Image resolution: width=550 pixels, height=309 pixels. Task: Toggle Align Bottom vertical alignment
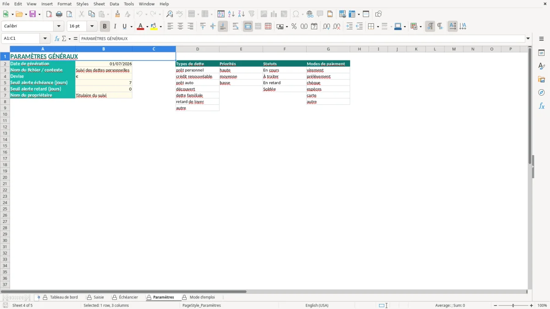coord(223,27)
